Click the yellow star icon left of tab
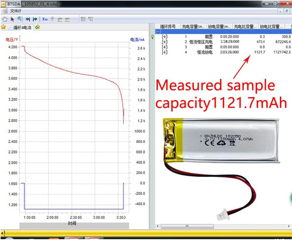 coord(4,27)
